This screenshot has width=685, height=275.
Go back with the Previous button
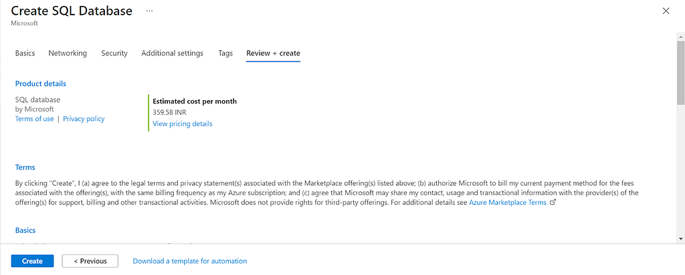click(90, 261)
